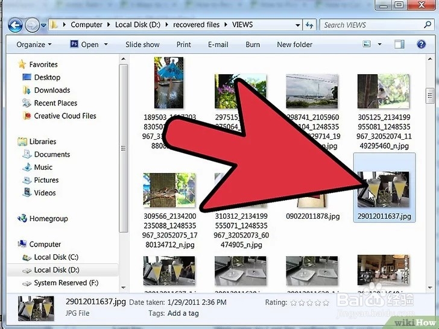Viewport: 439px width, 329px height.
Task: Expand the arrow after Computer breadcrumb
Action: click(109, 25)
